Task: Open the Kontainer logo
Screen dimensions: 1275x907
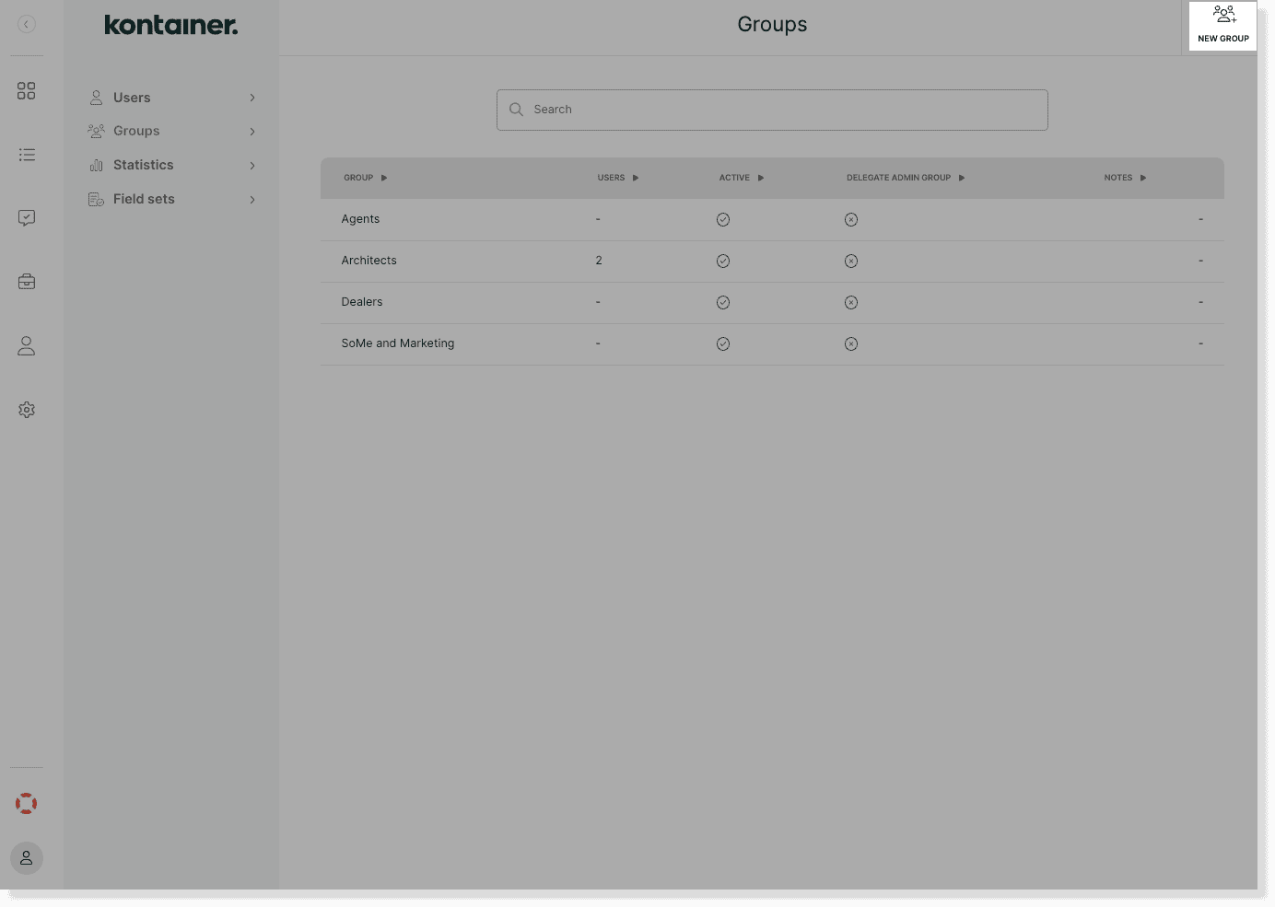Action: tap(170, 25)
